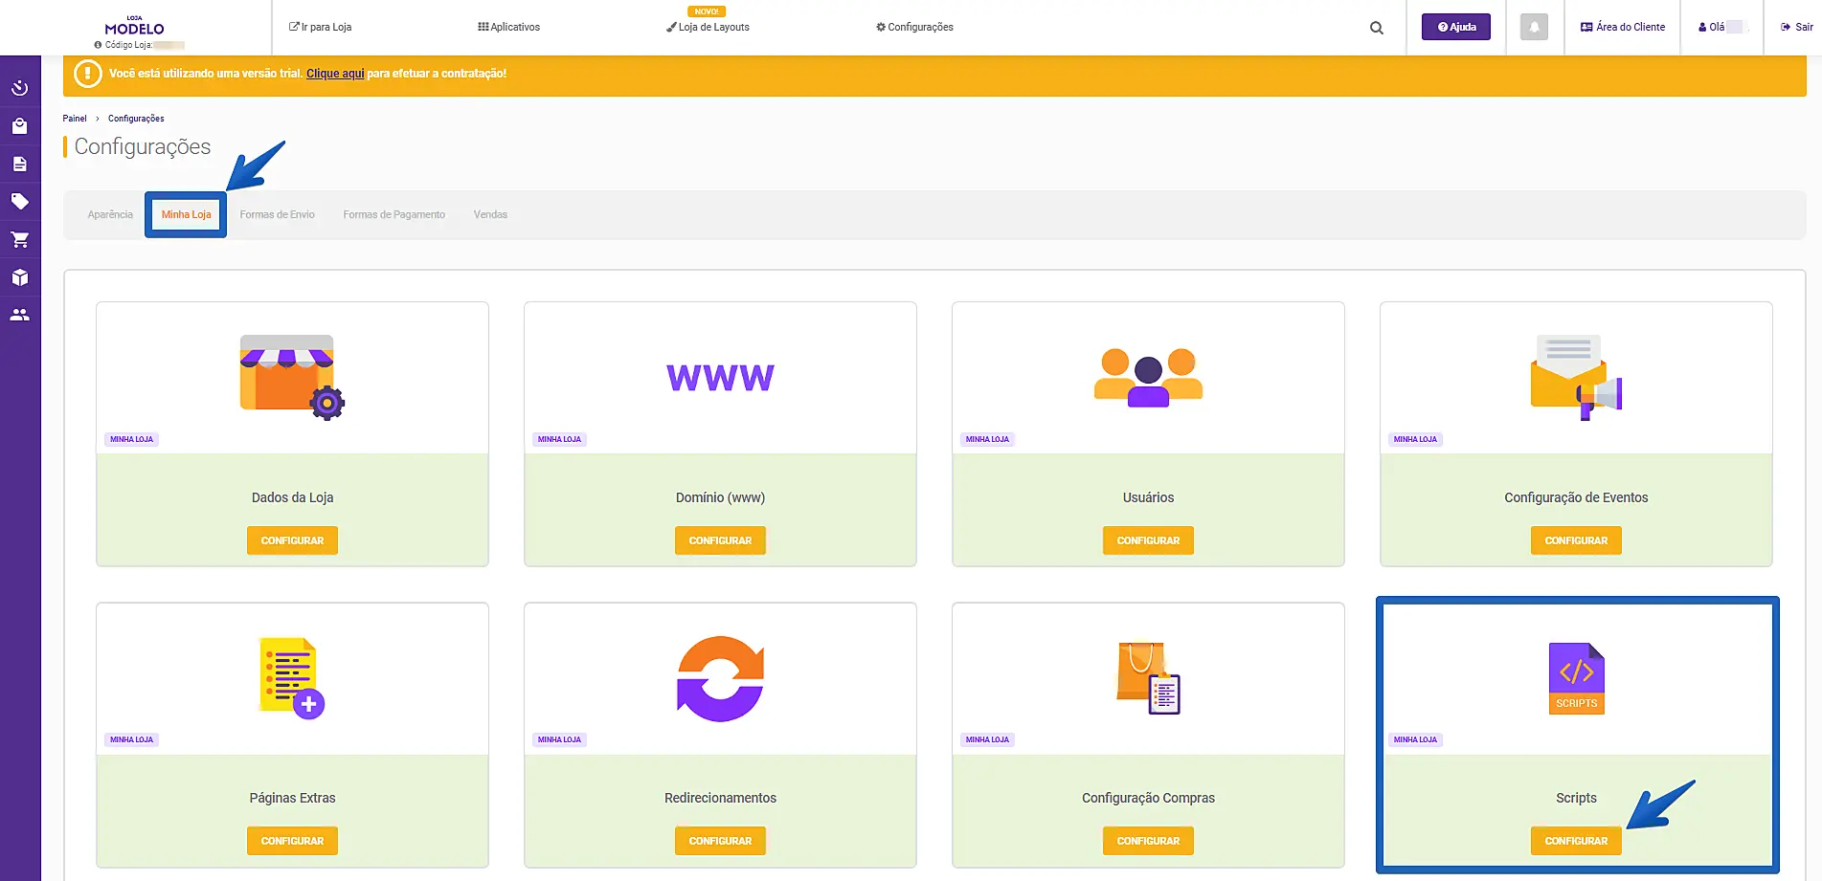The width and height of the screenshot is (1822, 881).
Task: Switch to the Minha Loja tab
Action: (186, 215)
